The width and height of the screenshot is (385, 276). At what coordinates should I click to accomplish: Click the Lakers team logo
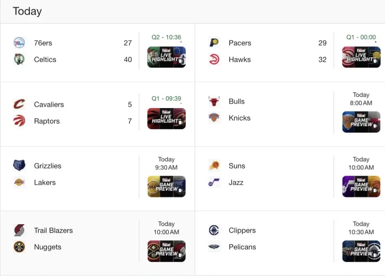click(x=19, y=182)
